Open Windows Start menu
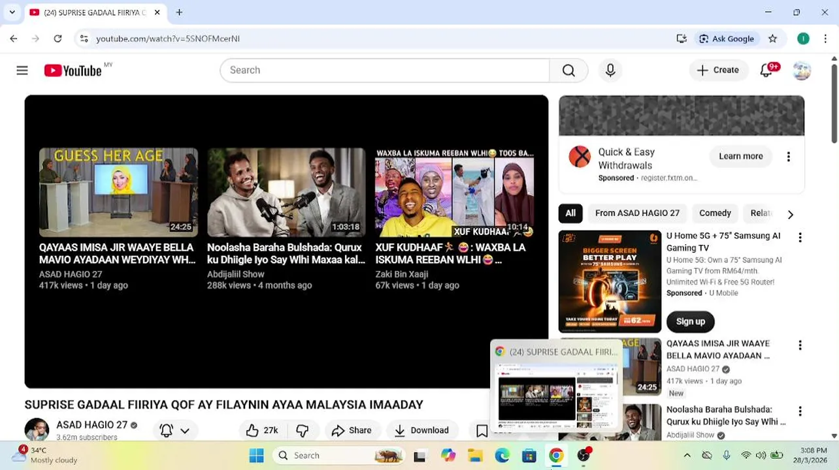839x470 pixels. click(256, 455)
